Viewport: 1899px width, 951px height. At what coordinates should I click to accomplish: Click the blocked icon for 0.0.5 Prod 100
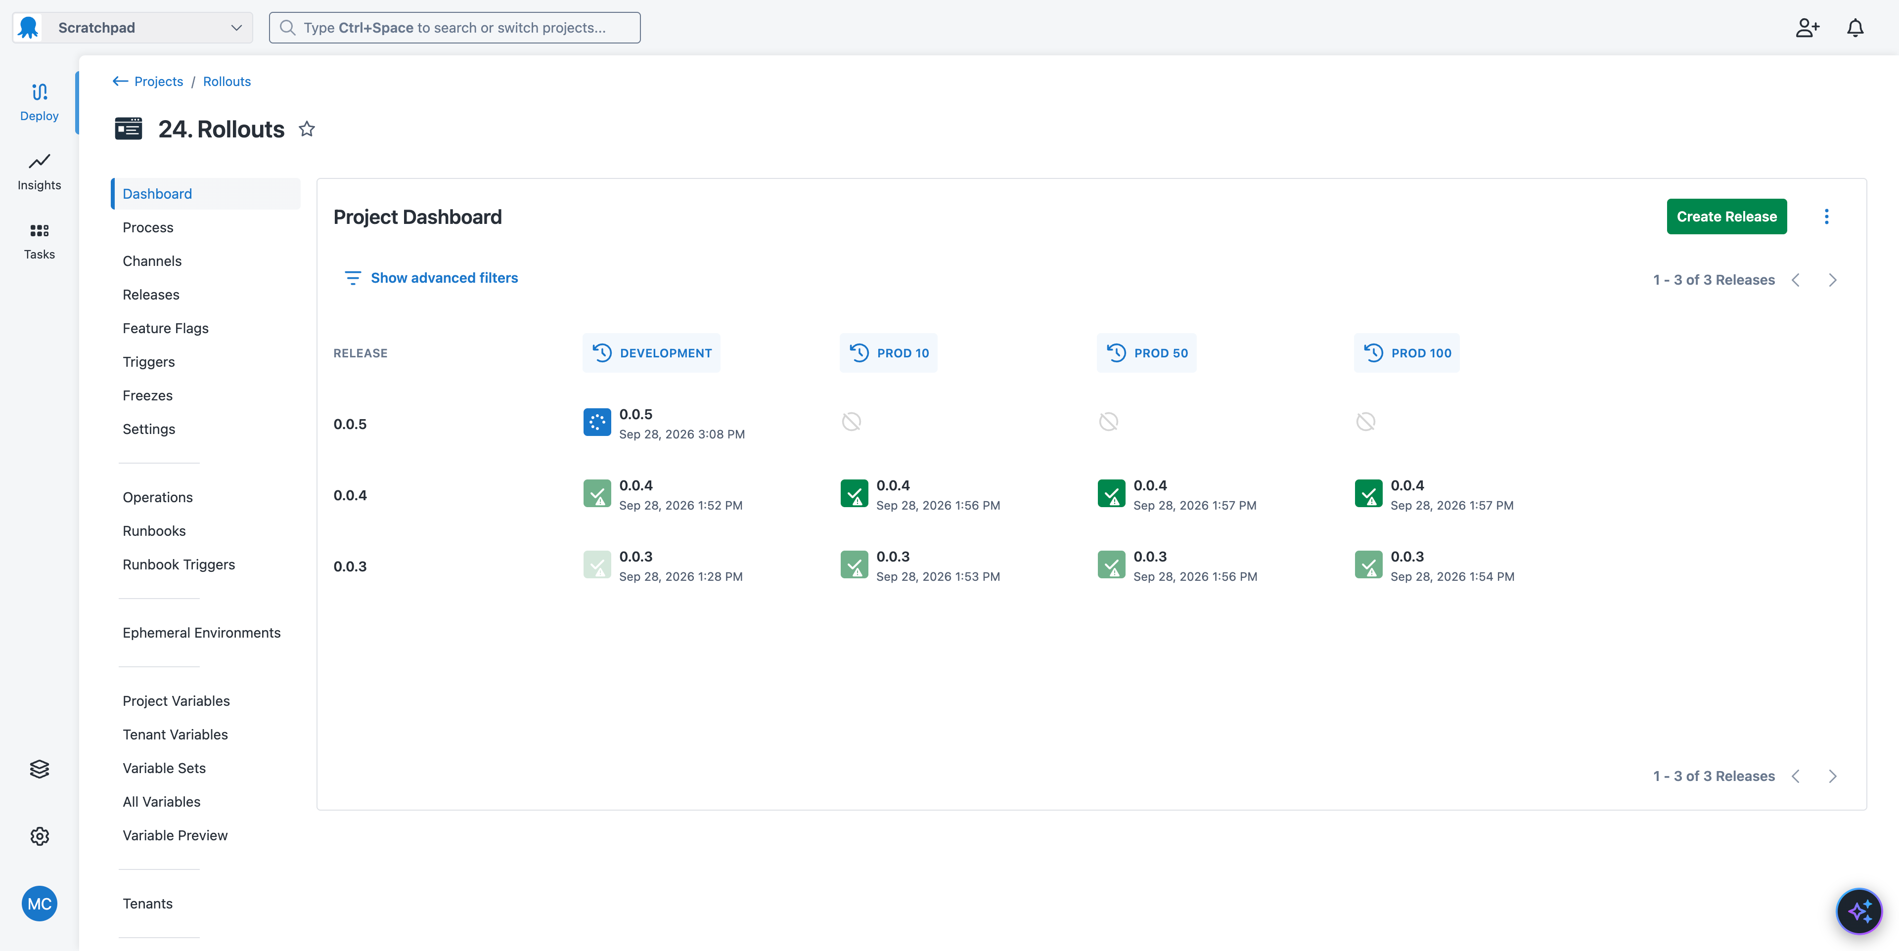point(1365,421)
